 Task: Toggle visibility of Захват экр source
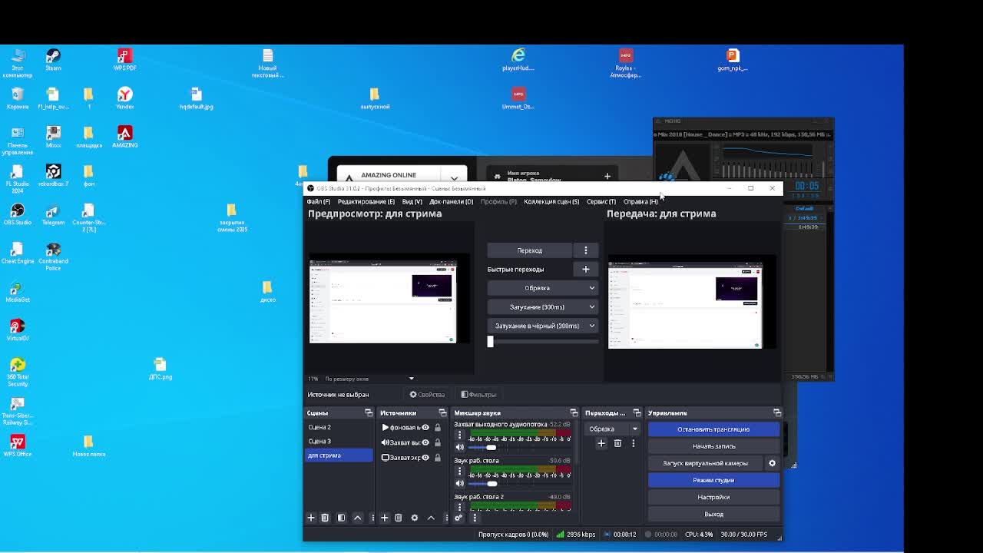coord(425,458)
